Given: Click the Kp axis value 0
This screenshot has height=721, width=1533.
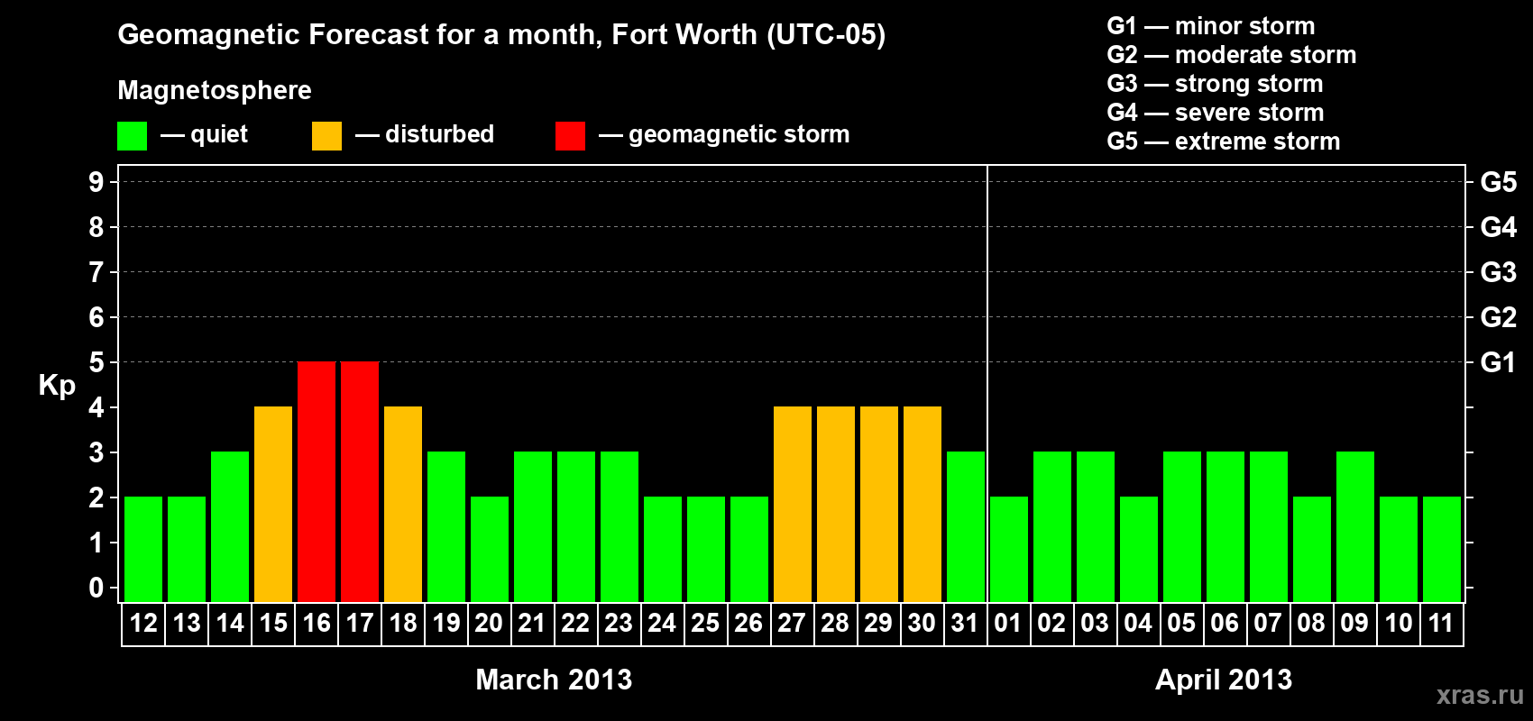Looking at the screenshot, I should point(96,588).
